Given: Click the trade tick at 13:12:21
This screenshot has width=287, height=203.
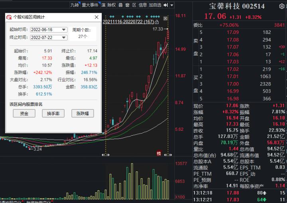Looking at the screenshot, I should [239, 200].
